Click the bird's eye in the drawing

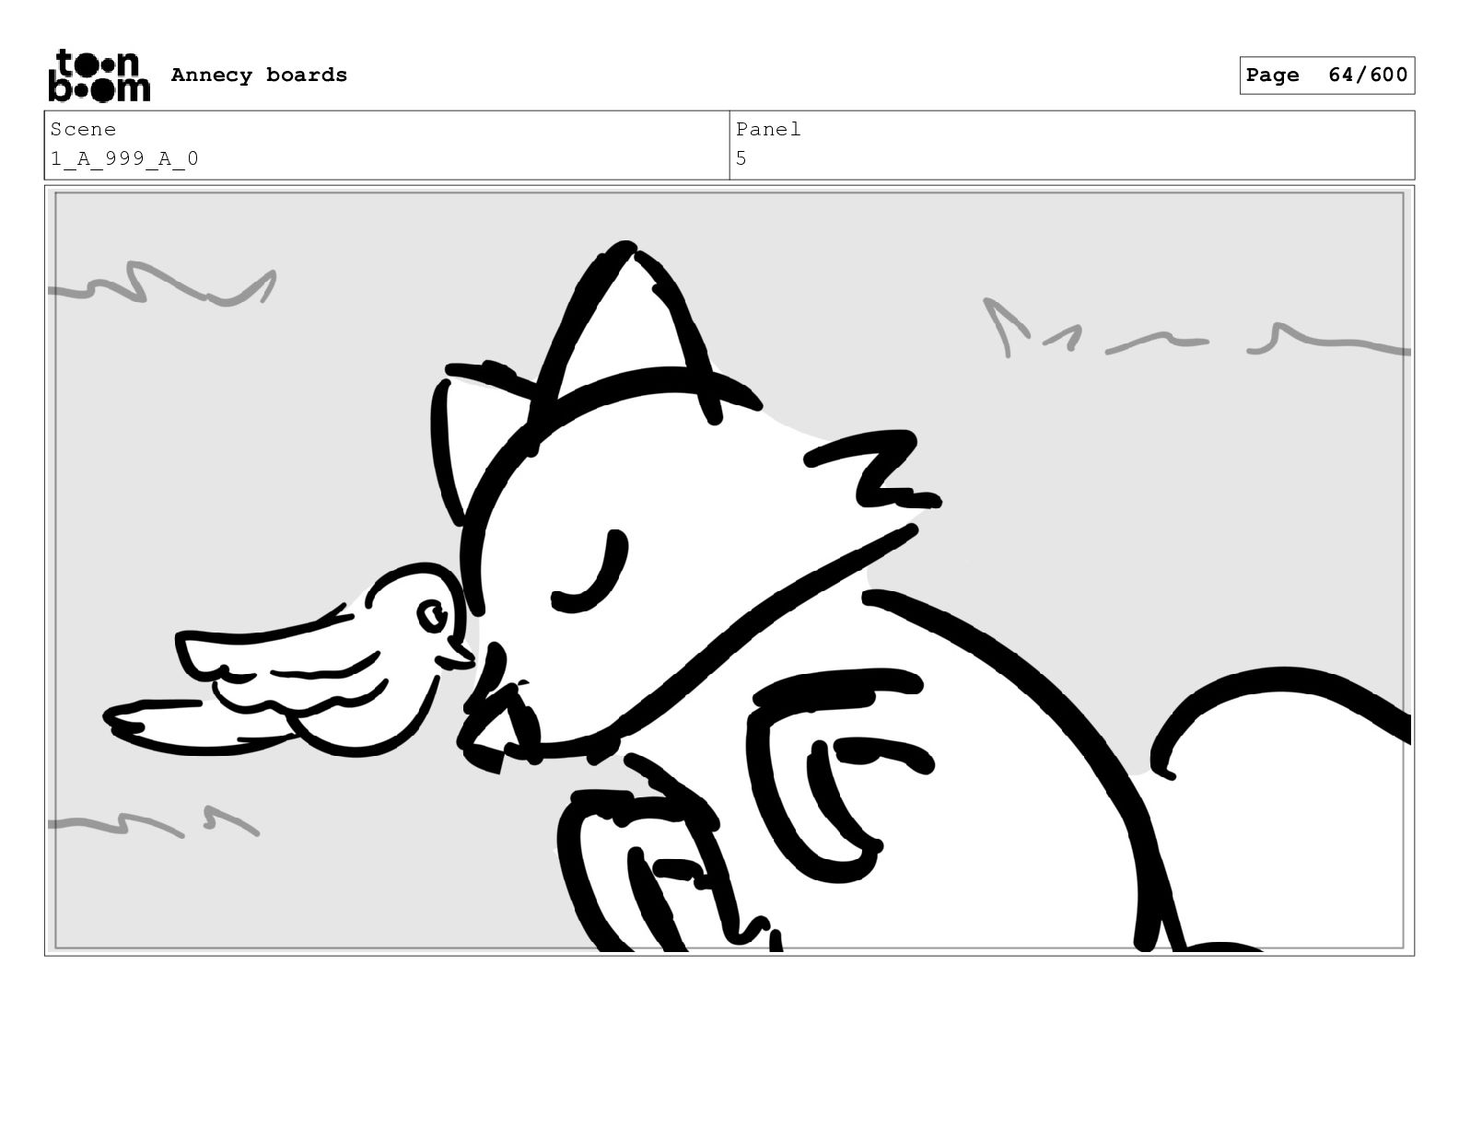(x=432, y=615)
